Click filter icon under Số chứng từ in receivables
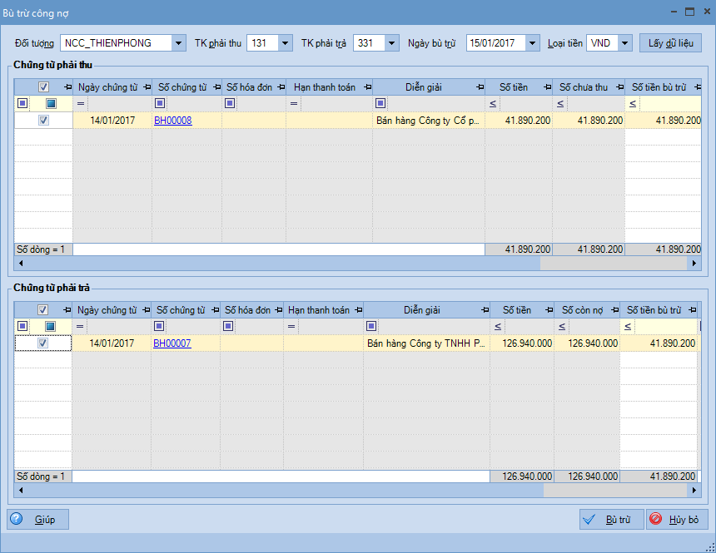 160,103
